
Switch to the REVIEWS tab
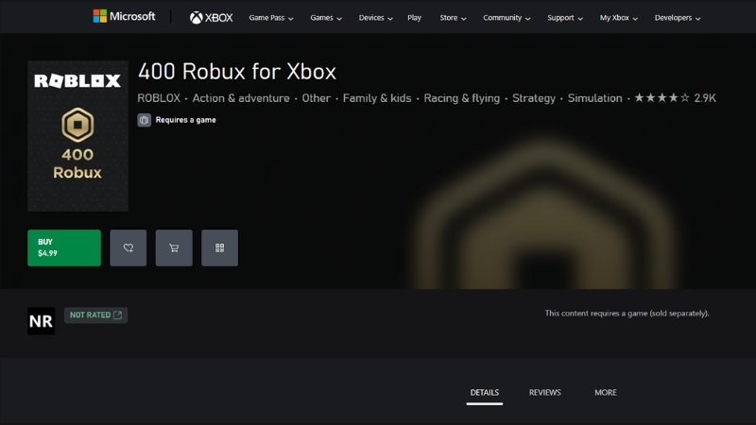[545, 393]
